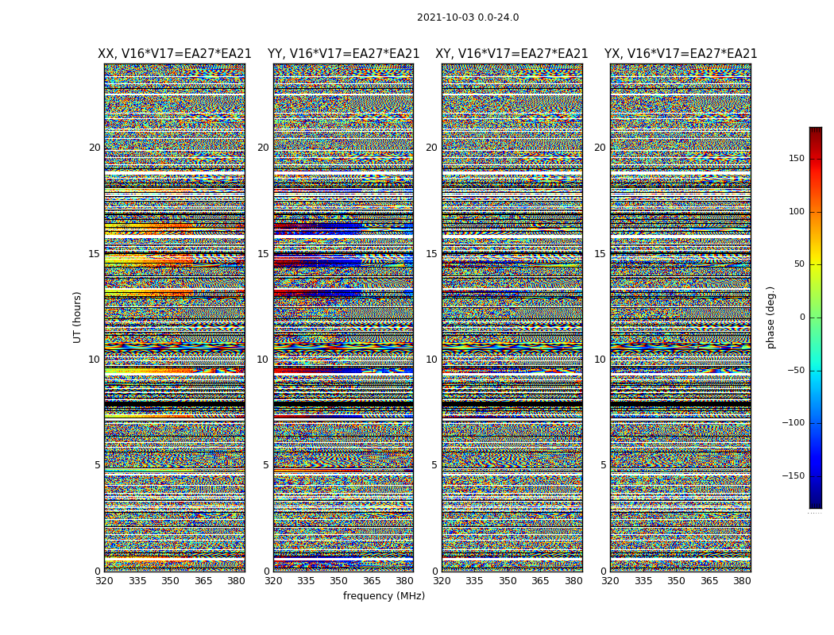The height and width of the screenshot is (635, 834).
Task: Click the 365 MHz tick under YY plot
Action: (373, 581)
